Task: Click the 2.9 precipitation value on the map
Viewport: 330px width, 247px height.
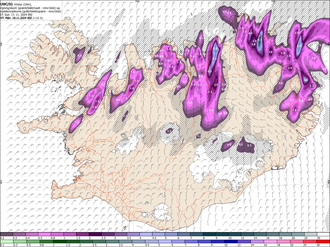Action: click(x=254, y=41)
